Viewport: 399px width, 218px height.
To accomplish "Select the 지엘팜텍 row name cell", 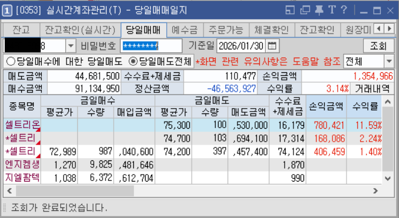I will pos(22,178).
